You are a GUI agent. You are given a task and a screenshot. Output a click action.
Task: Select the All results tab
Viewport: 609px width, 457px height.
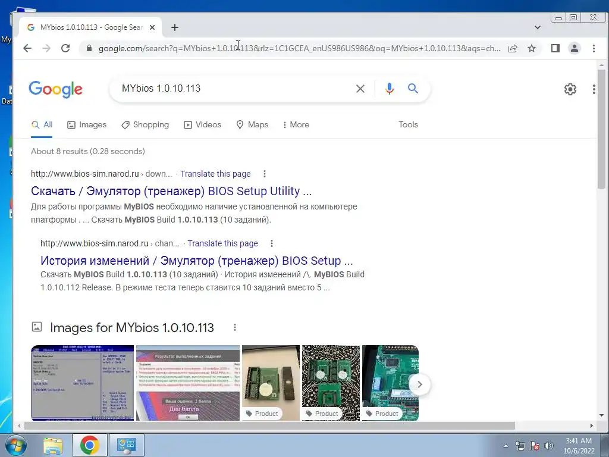click(42, 125)
